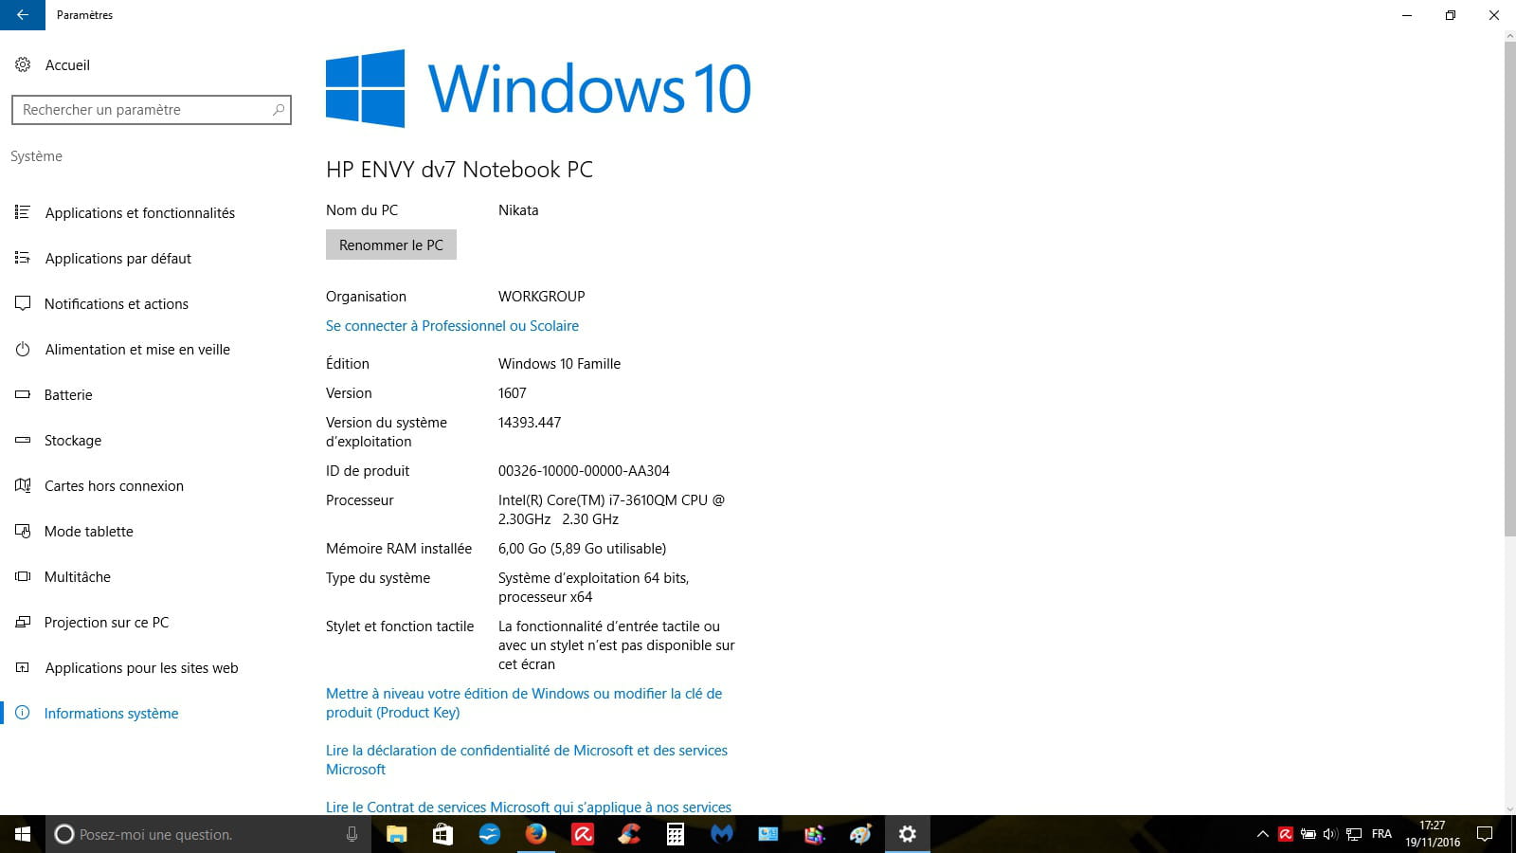The image size is (1516, 853).
Task: Open the network tray icon
Action: click(1354, 834)
